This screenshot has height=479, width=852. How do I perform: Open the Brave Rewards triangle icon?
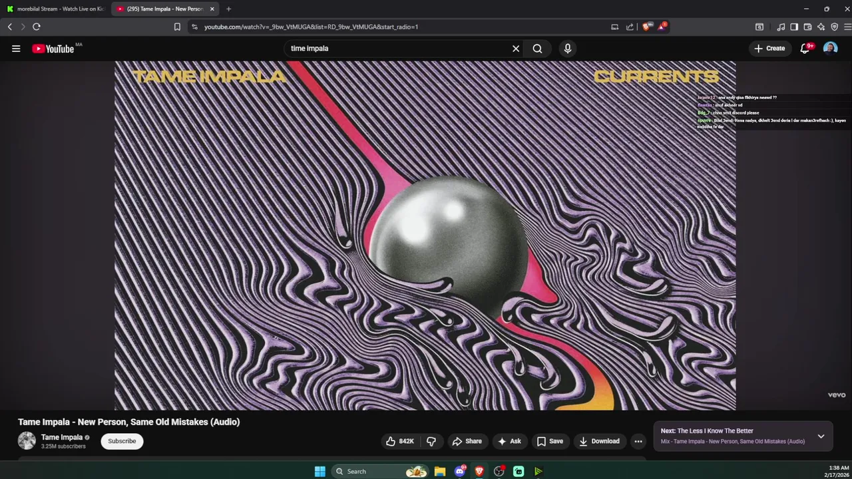click(x=662, y=27)
